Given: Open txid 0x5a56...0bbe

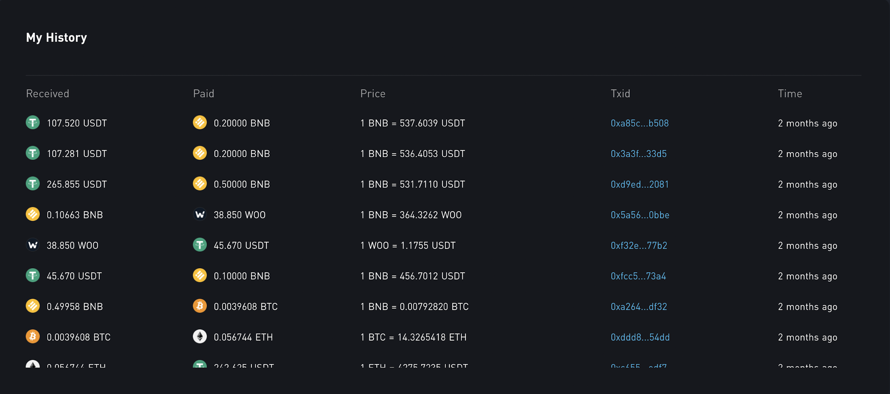Looking at the screenshot, I should point(640,215).
